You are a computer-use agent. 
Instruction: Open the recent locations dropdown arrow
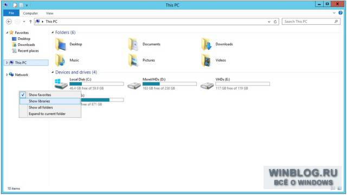(24, 22)
